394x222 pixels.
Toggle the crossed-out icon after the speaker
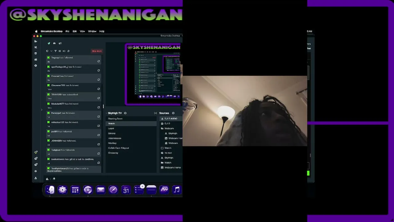pyautogui.click(x=68, y=51)
